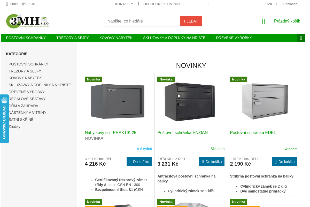Open the Kontakty link
Screen dimensions: 310x207
pos(124,4)
